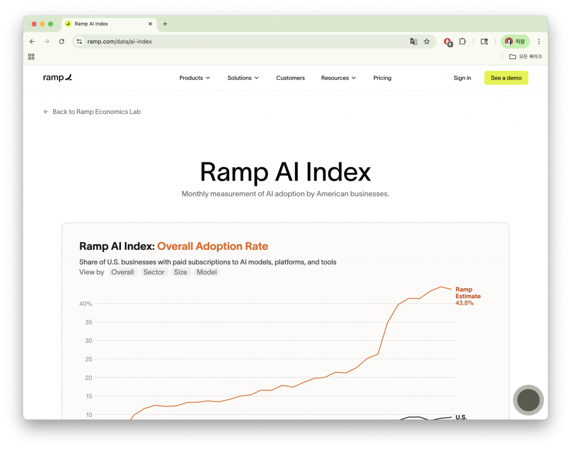View chart by Size
Image resolution: width=571 pixels, height=450 pixels.
181,272
